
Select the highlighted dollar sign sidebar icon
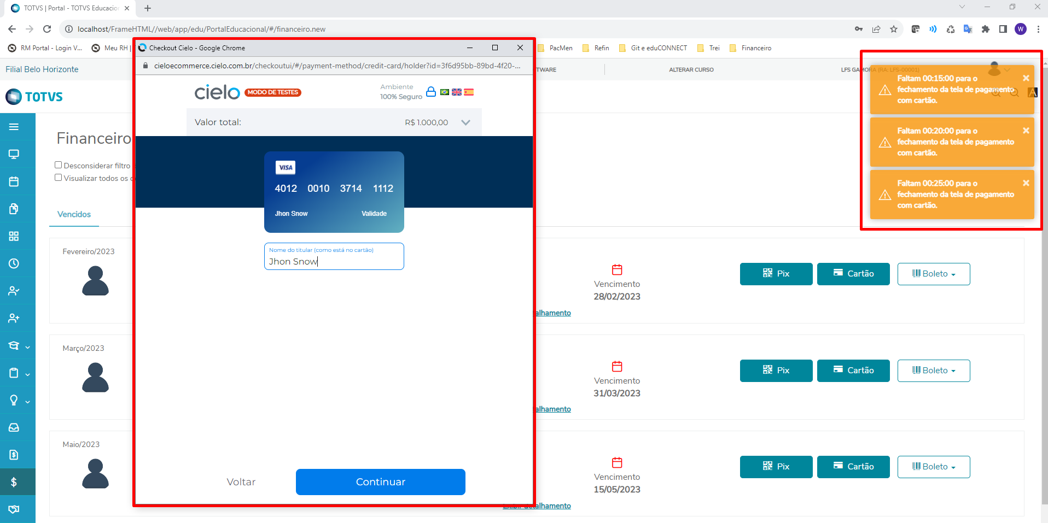pos(14,482)
